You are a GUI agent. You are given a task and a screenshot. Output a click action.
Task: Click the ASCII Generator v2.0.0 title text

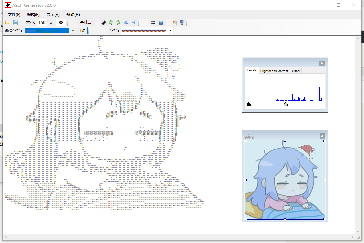click(34, 5)
